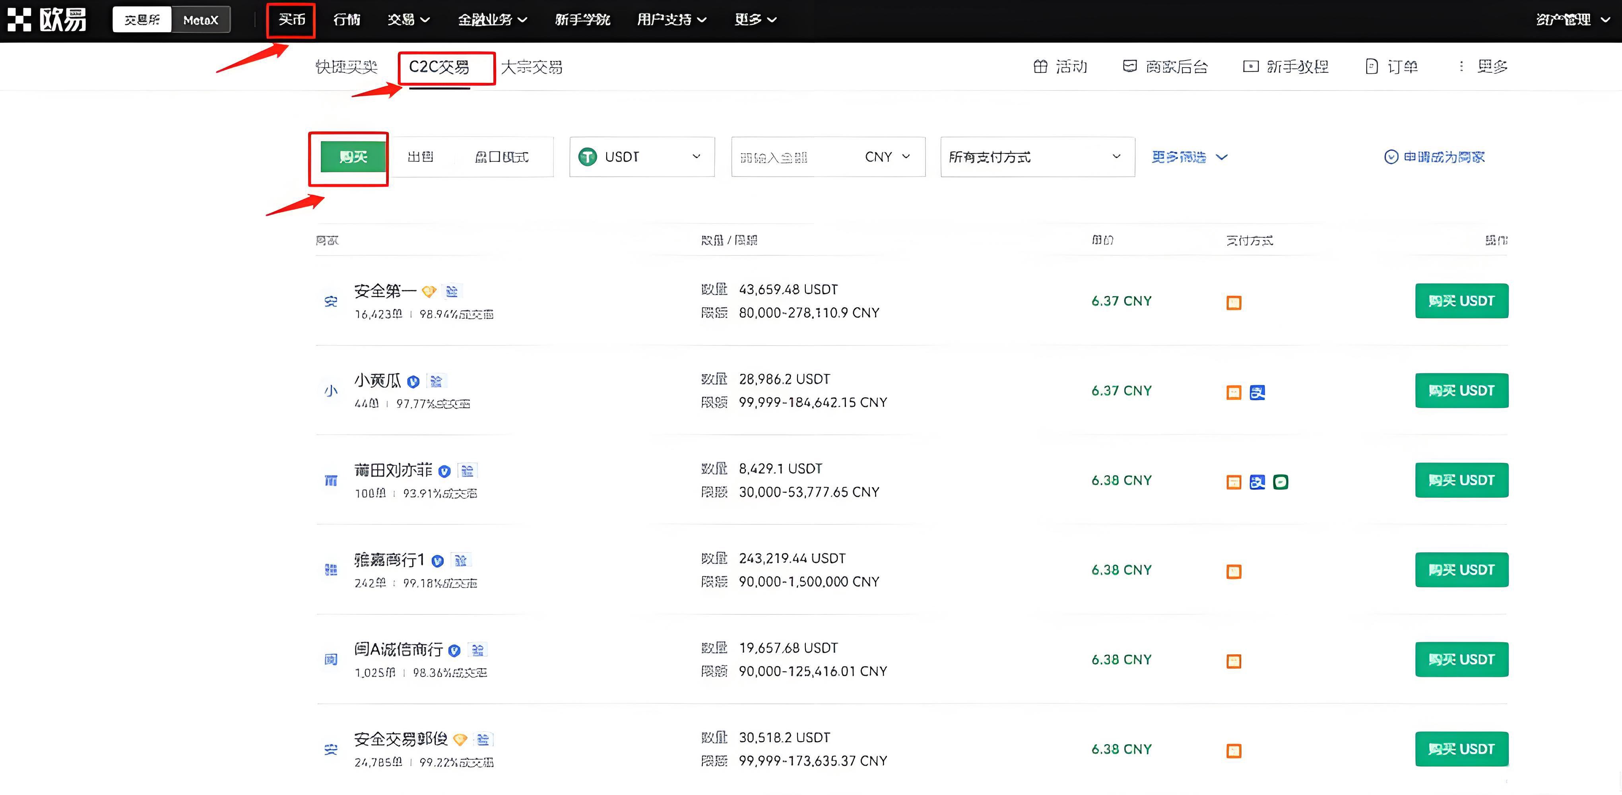Switch to MetaX mode

(x=200, y=19)
